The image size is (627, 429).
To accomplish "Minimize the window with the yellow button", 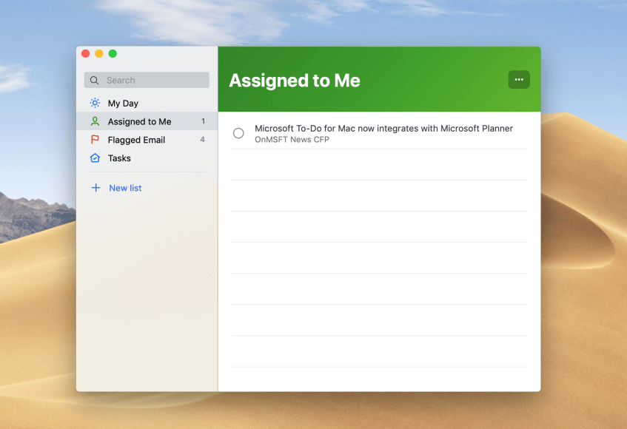I will (99, 53).
